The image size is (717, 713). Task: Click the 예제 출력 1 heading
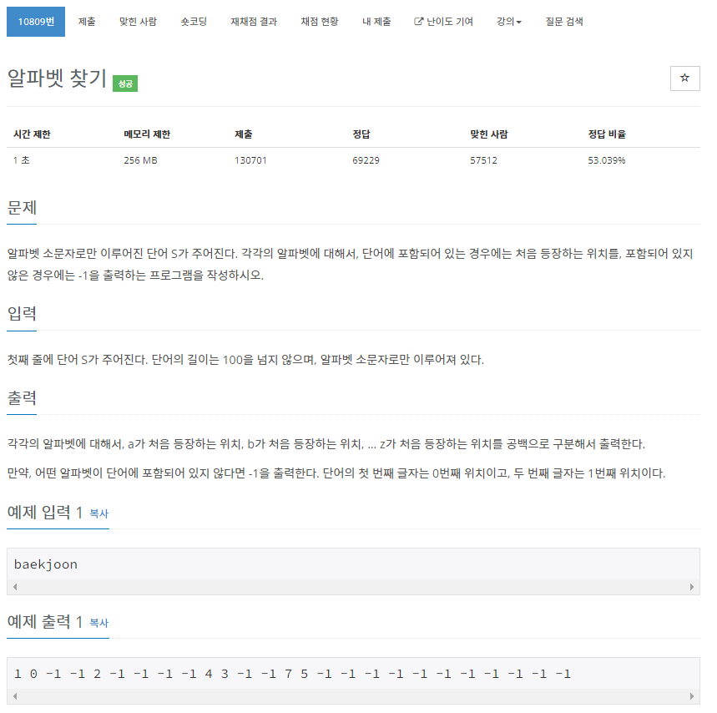point(45,622)
